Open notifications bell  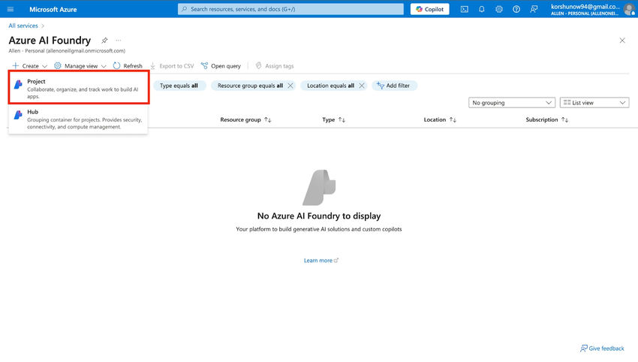[x=482, y=9]
